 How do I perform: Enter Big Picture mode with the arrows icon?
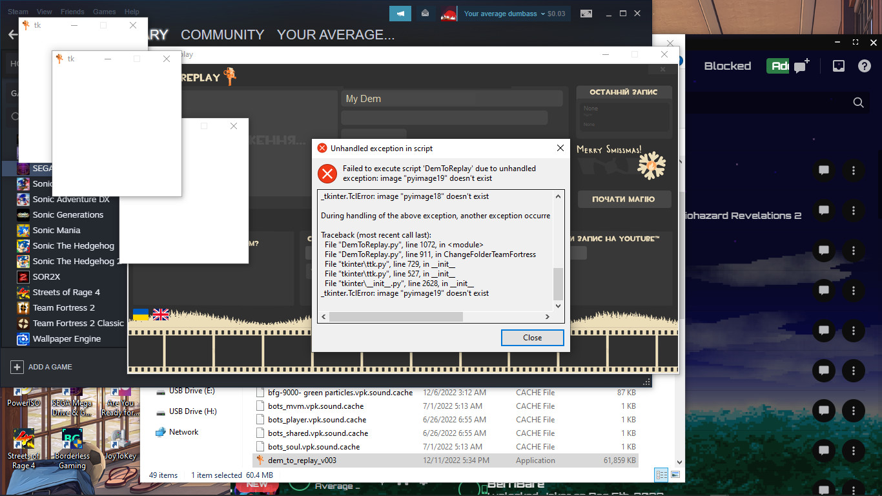(x=586, y=13)
